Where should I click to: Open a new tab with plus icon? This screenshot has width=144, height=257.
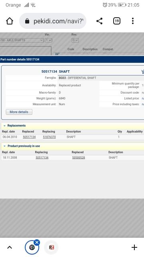pyautogui.click(x=134, y=247)
